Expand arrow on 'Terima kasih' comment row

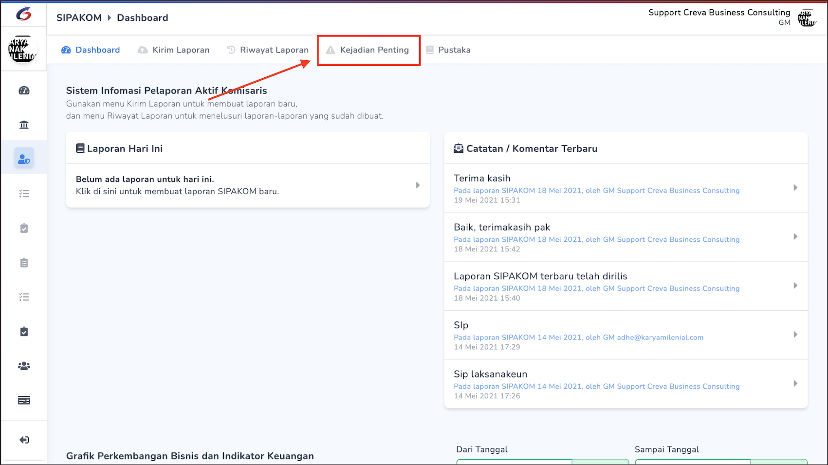[795, 188]
